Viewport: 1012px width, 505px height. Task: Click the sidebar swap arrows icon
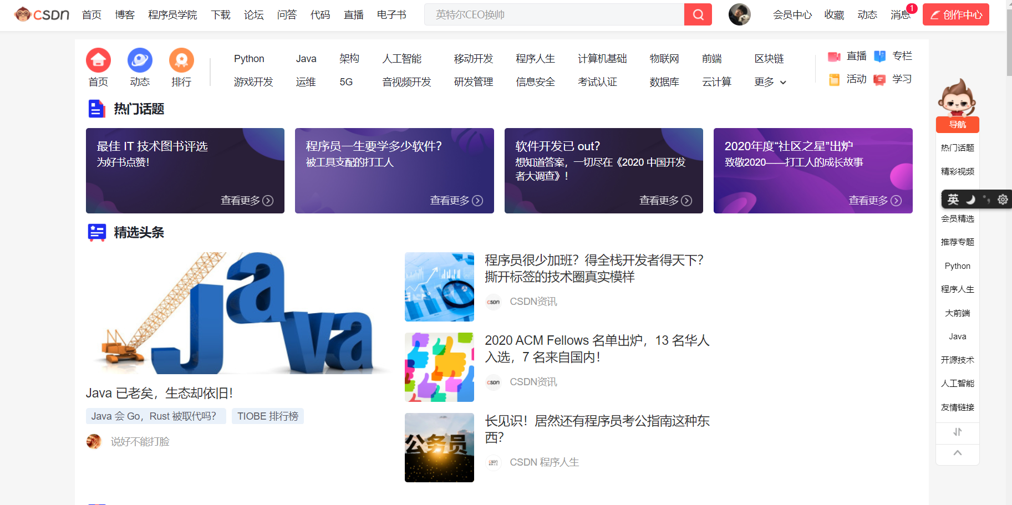pos(957,432)
